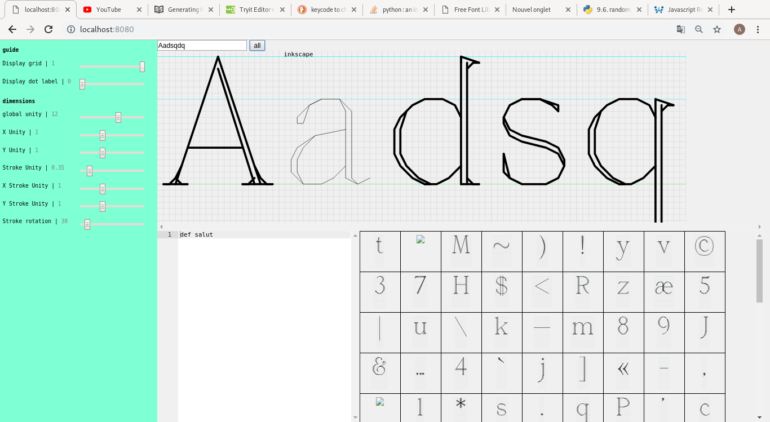Toggle the Display grid slider
Viewport: 770px width, 422px height.
142,66
